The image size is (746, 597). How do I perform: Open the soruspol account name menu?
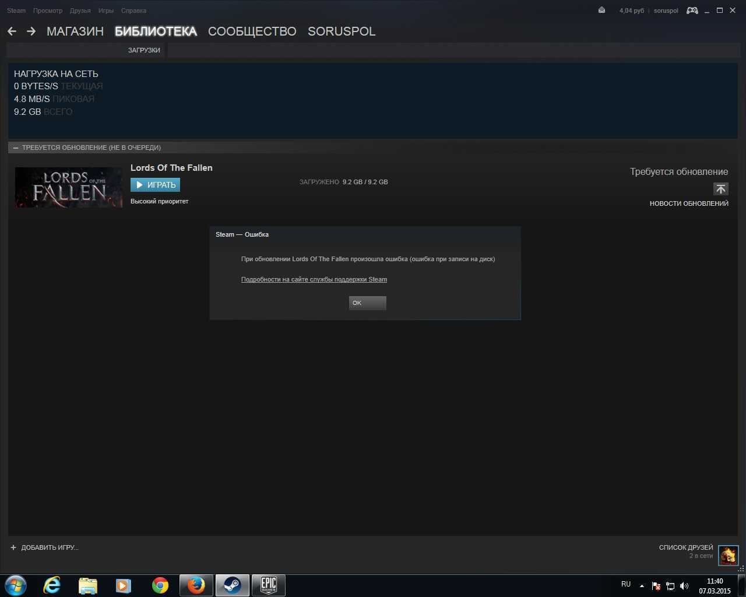666,10
